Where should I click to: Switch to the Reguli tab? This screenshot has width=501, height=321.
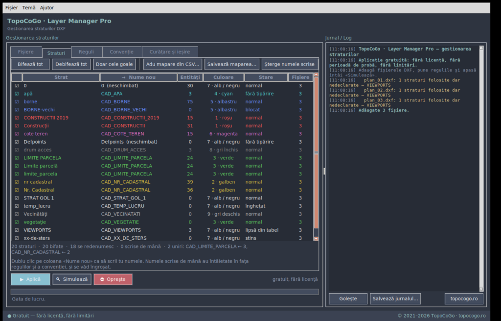(x=86, y=52)
